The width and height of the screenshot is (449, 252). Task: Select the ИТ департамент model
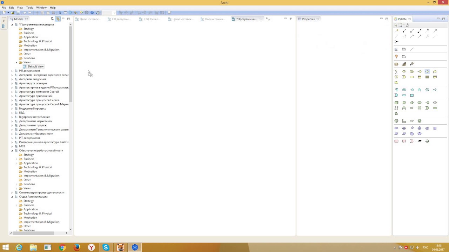pyautogui.click(x=29, y=138)
